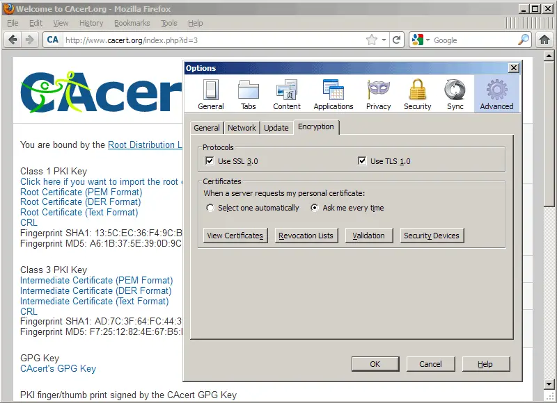Click the import root certificate link

coord(101,181)
